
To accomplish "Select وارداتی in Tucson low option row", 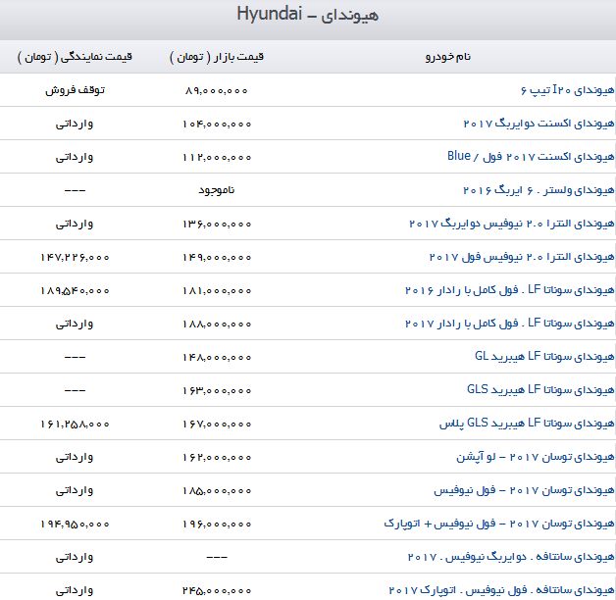I will (x=75, y=457).
